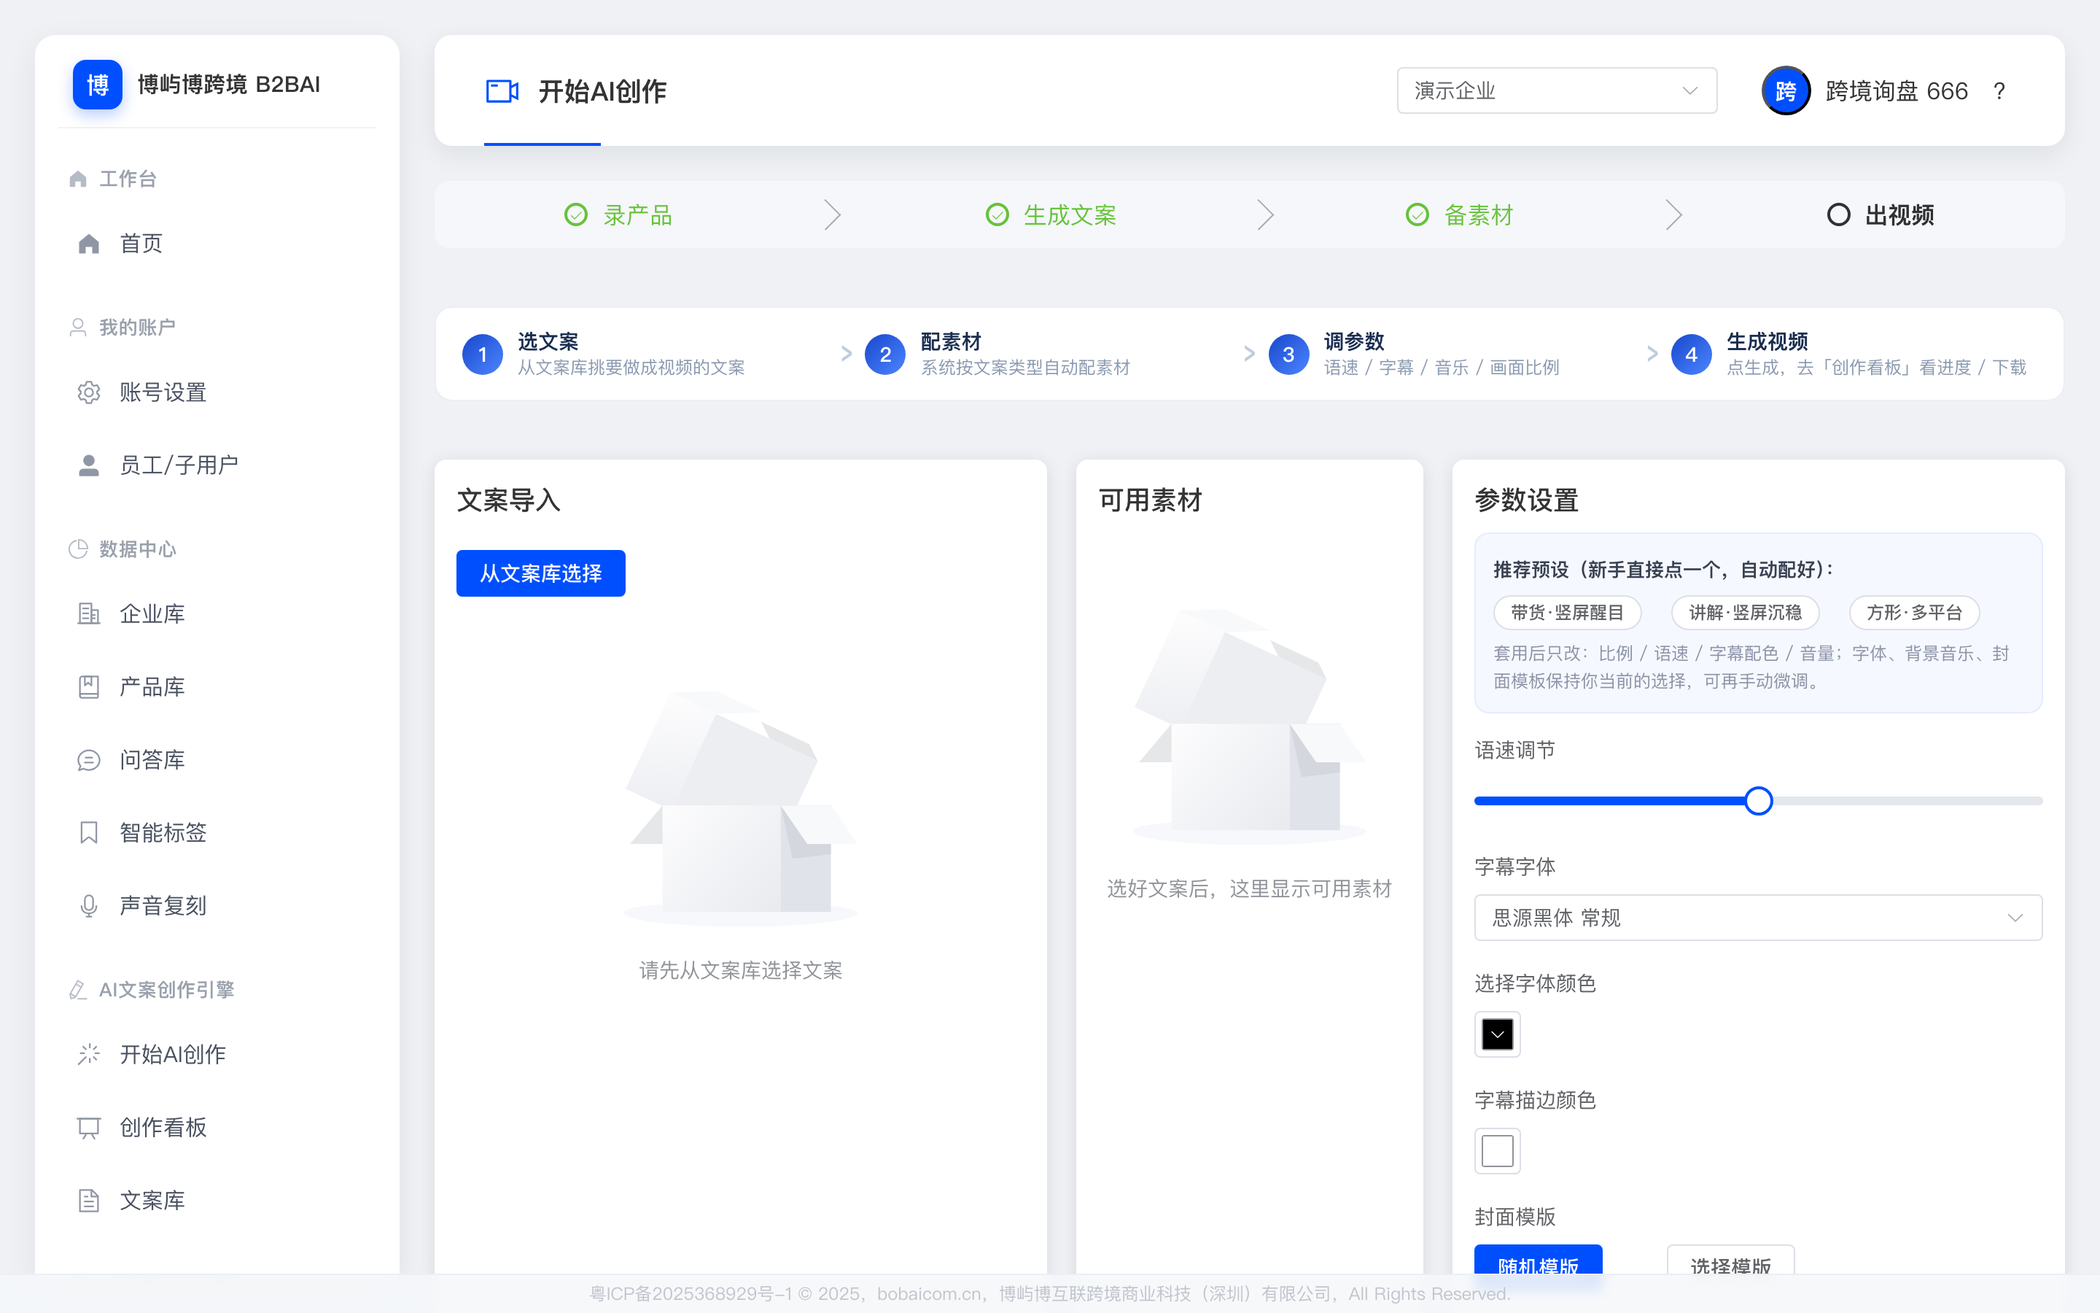This screenshot has height=1313, width=2100.
Task: Click the house icon beside 工作台
Action: tap(78, 179)
